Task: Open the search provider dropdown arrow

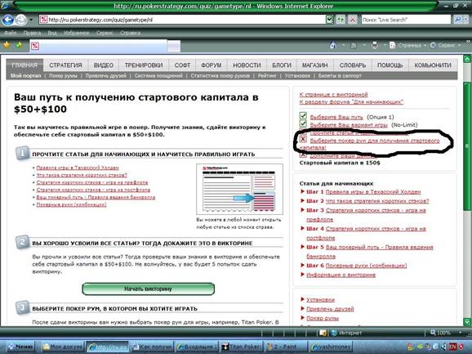Action: [x=466, y=20]
